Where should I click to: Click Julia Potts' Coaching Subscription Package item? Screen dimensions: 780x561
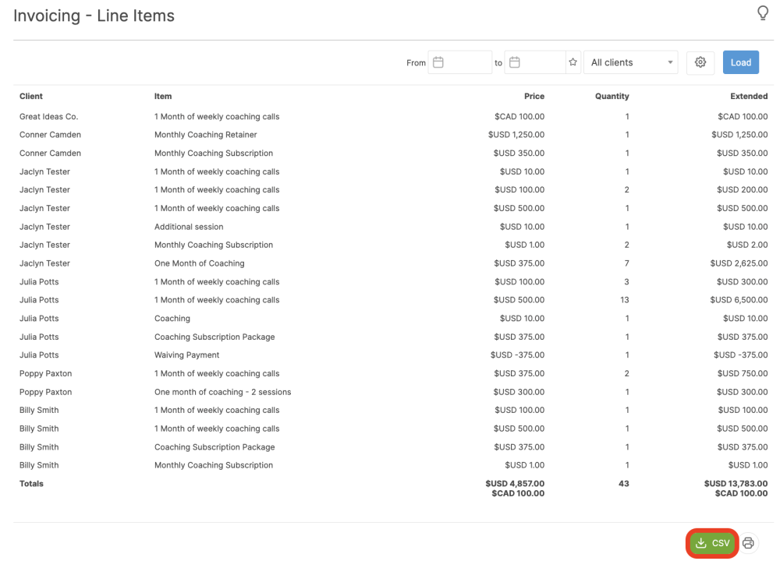pos(214,337)
